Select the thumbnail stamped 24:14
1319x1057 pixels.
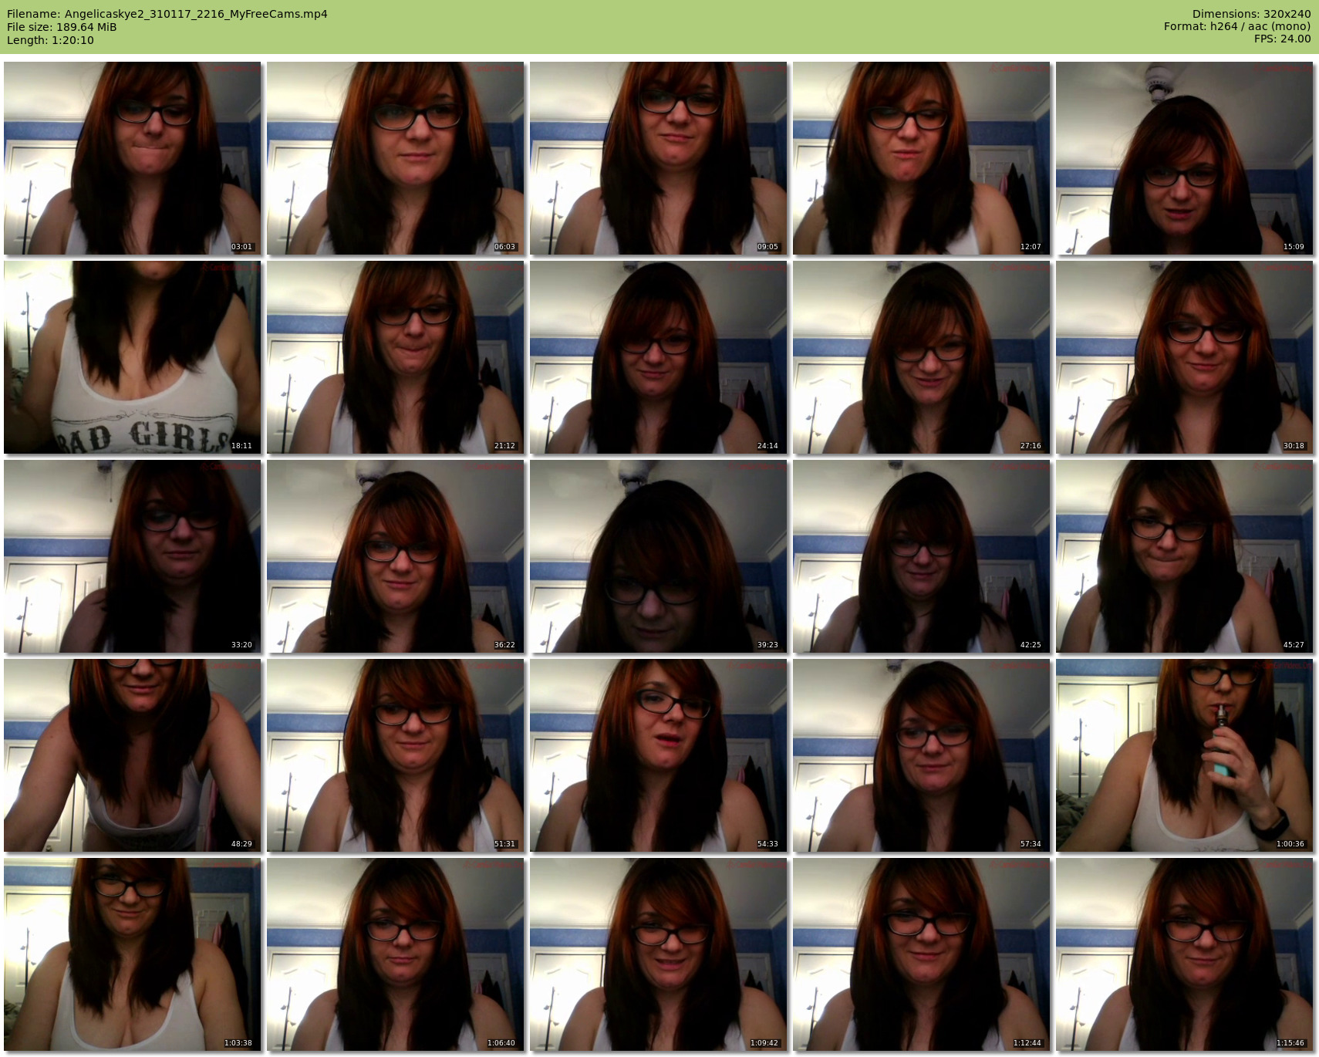(x=659, y=357)
